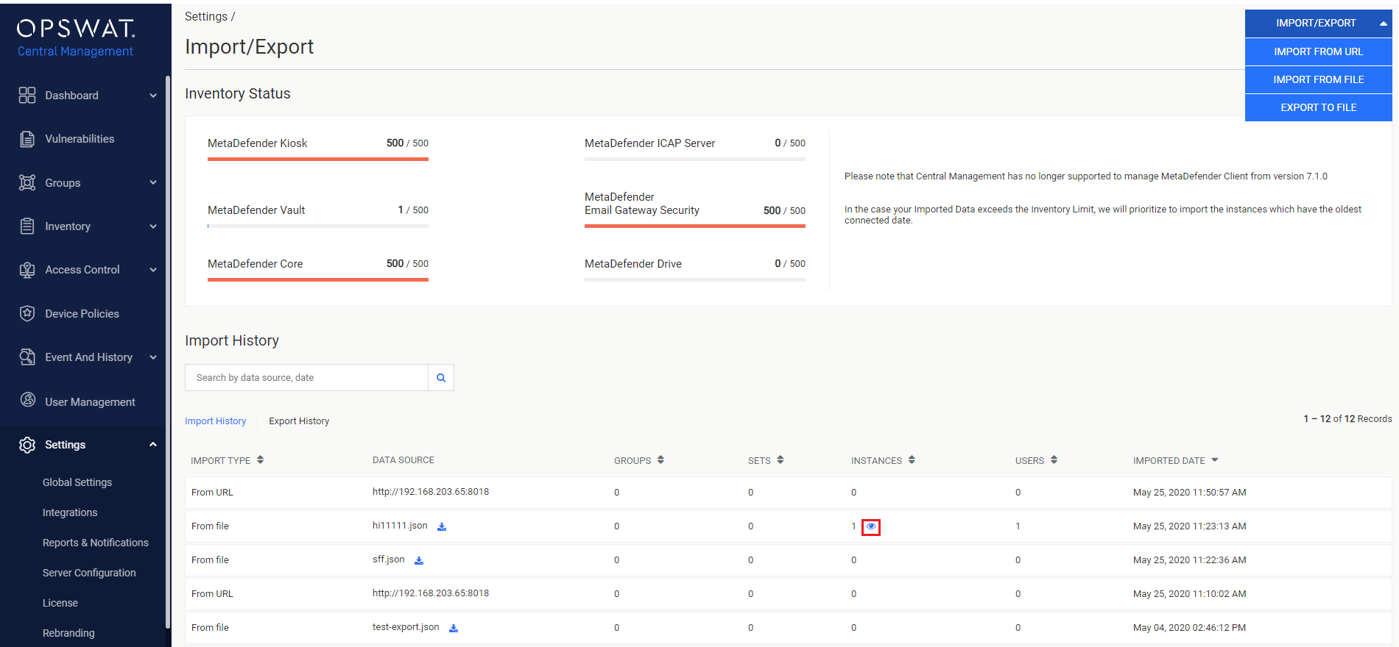Sort by Import Type column
Image resolution: width=1399 pixels, height=647 pixels.
(260, 460)
